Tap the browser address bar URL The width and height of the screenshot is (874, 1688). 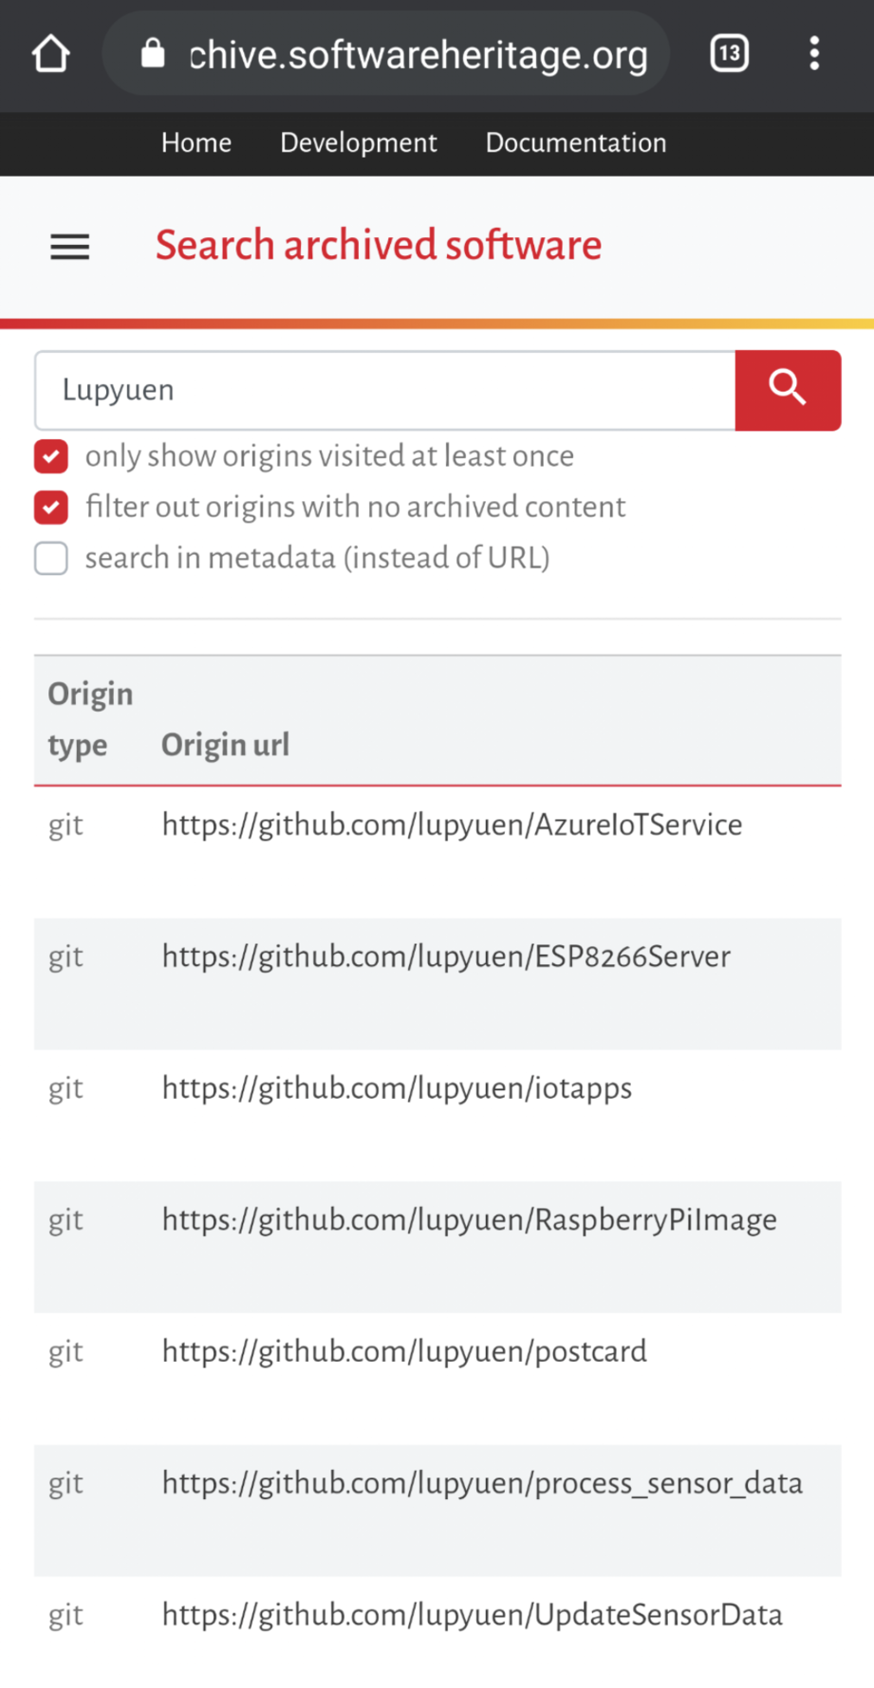(418, 56)
